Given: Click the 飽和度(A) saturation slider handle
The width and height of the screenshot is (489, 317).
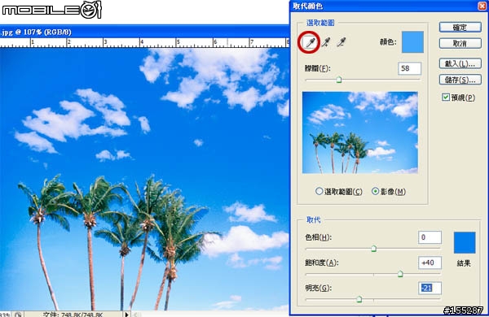Looking at the screenshot, I should 400,274.
